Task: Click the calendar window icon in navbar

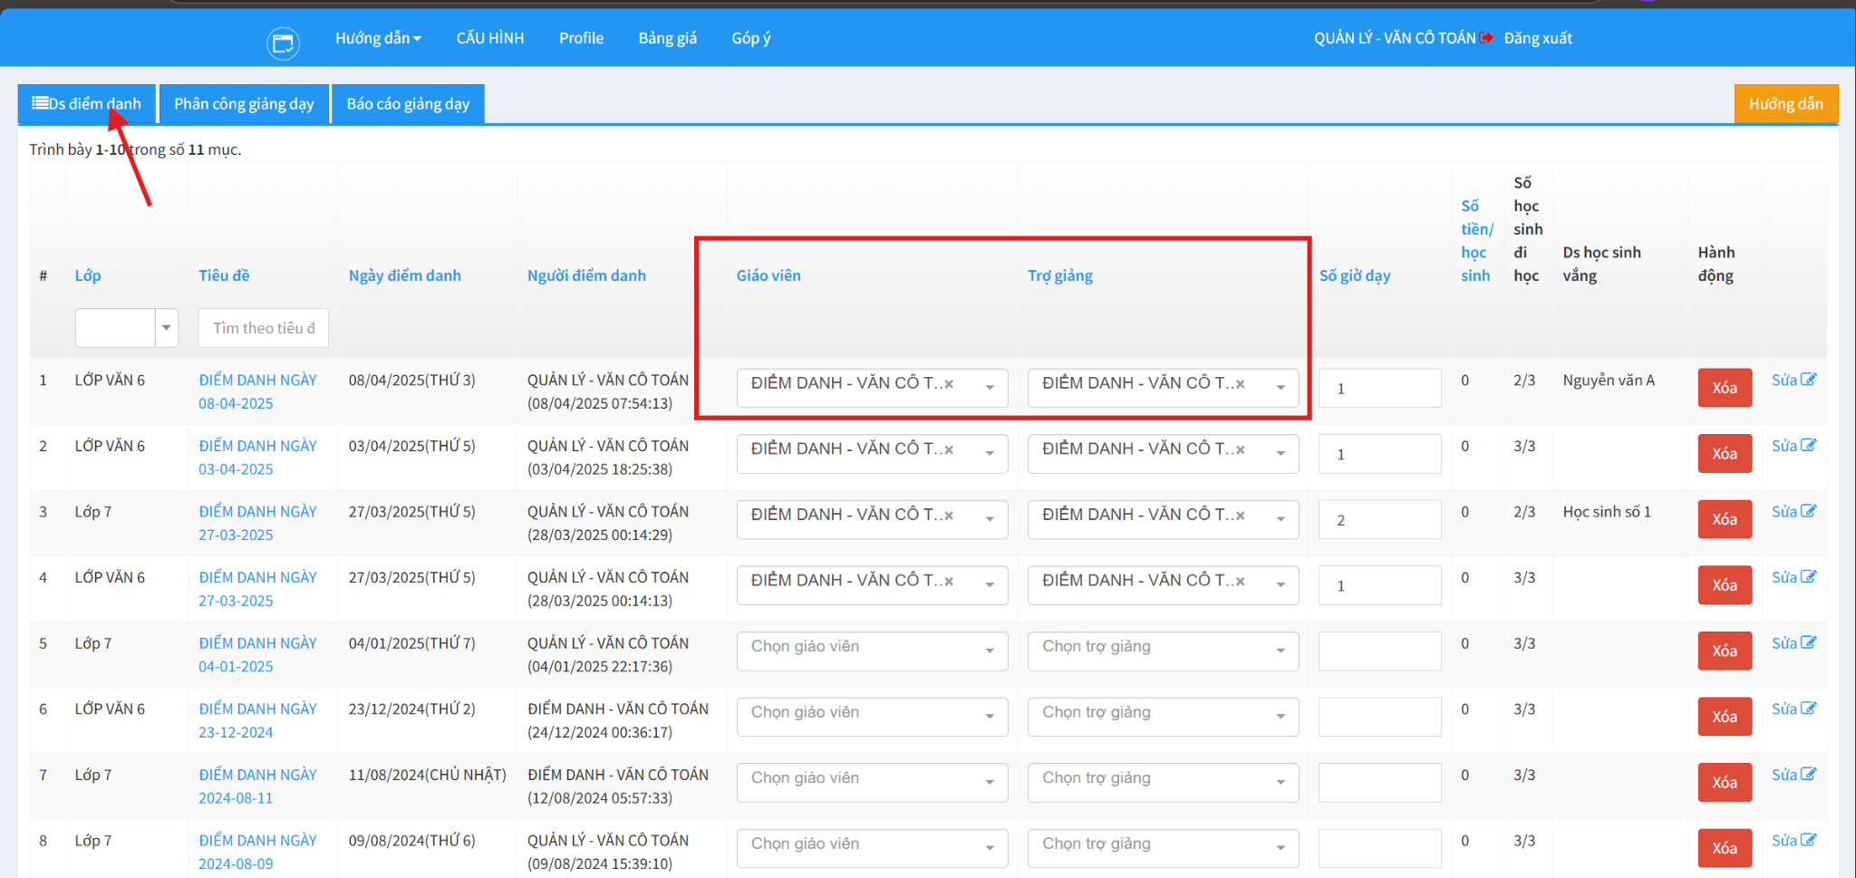Action: coord(283,43)
